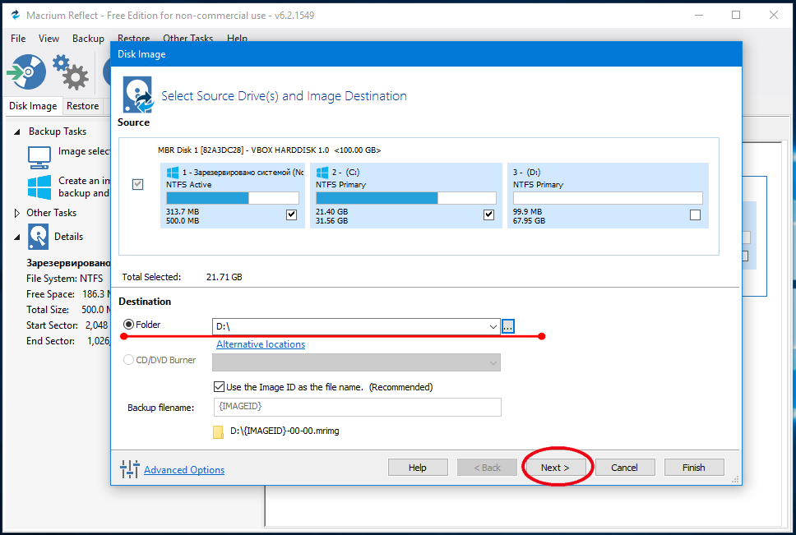Maximize the Macrium Reflect window
The image size is (796, 535).
tap(736, 16)
